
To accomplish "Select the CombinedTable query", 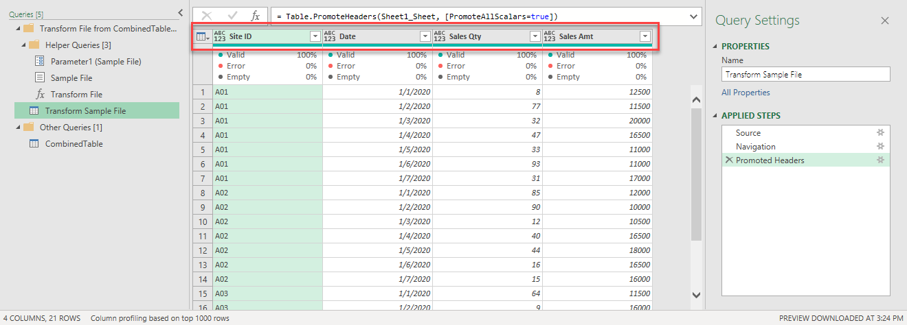I will [74, 144].
